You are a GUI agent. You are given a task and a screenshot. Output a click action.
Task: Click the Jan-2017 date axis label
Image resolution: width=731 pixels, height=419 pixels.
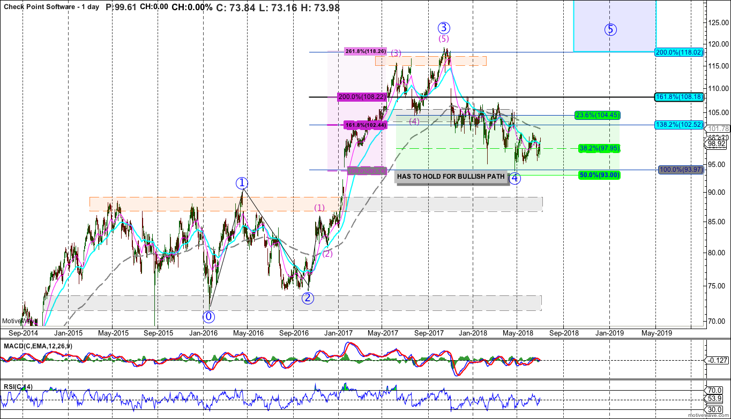coord(338,332)
